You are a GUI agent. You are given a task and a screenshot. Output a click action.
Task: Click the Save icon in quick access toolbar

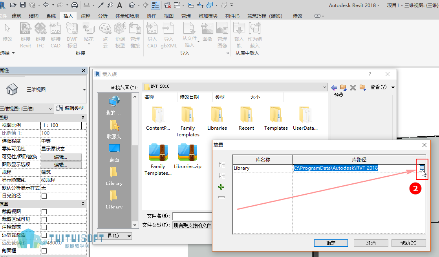click(23, 5)
